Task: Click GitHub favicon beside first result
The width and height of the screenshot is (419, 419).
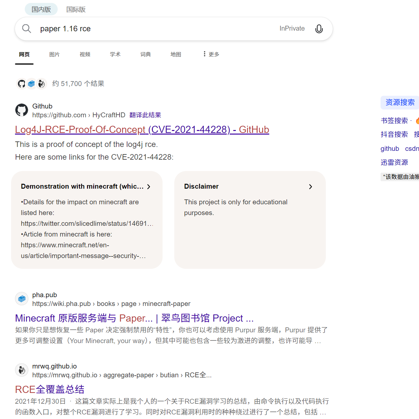Action: 22,110
